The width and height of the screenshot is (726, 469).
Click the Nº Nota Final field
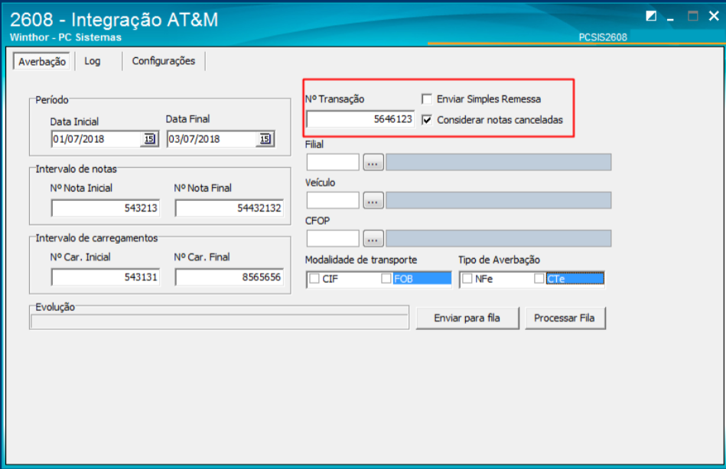pos(230,208)
